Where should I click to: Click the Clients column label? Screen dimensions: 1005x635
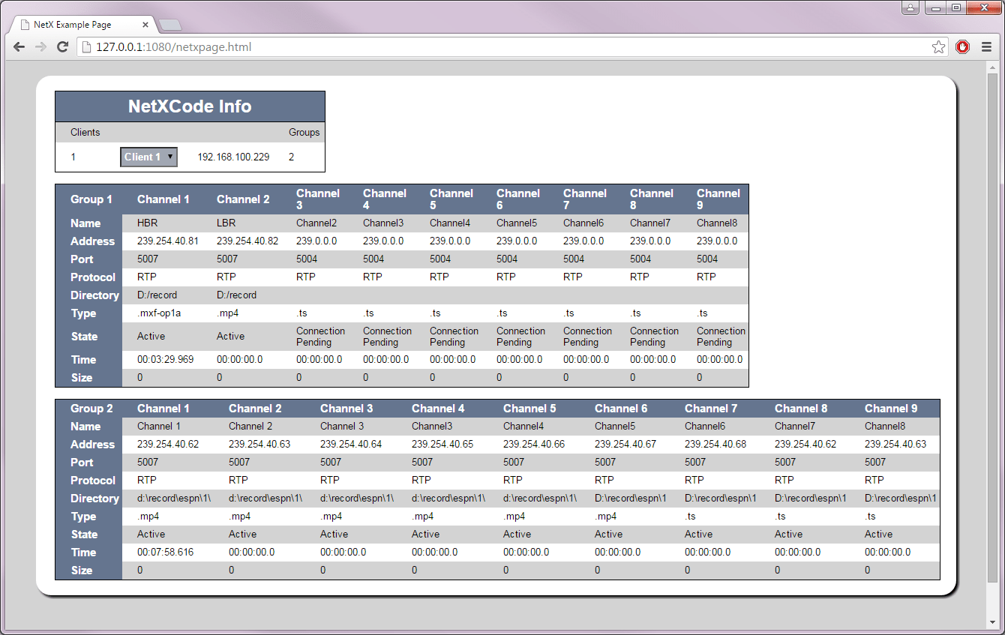[85, 132]
